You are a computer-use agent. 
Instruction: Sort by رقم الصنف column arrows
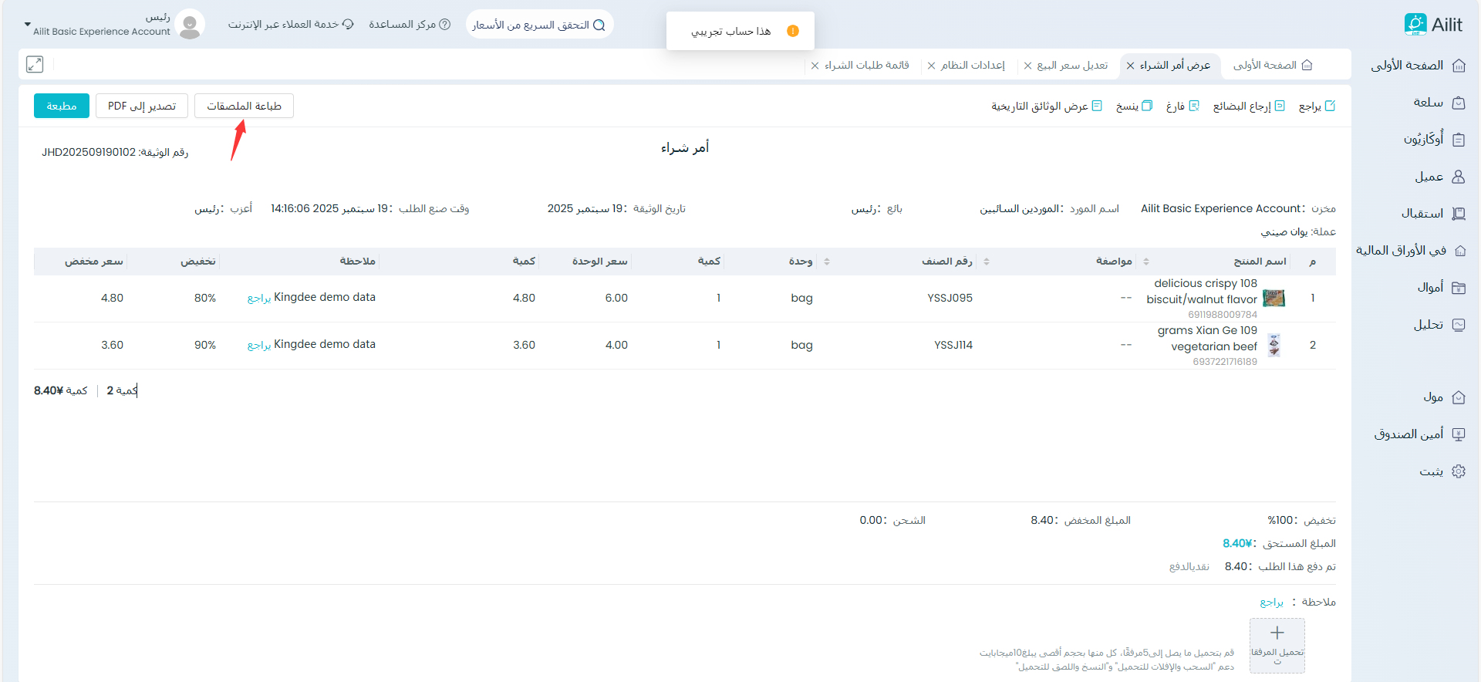pos(987,262)
